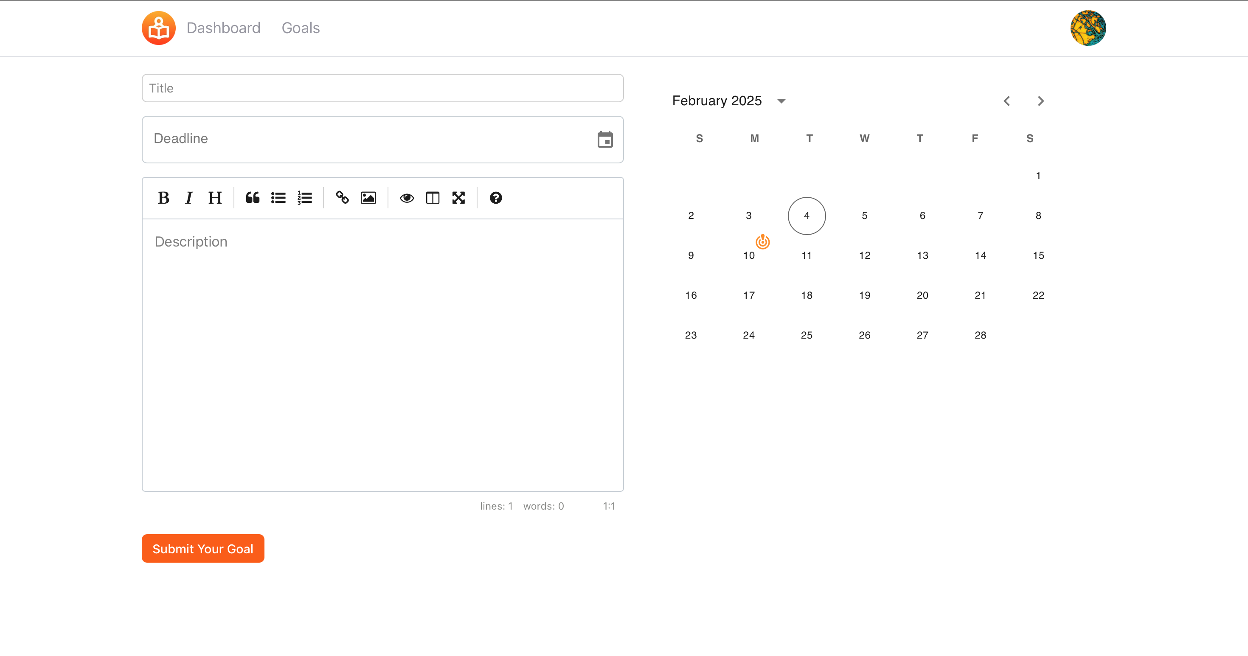Open markdown guide help icon

(x=496, y=198)
